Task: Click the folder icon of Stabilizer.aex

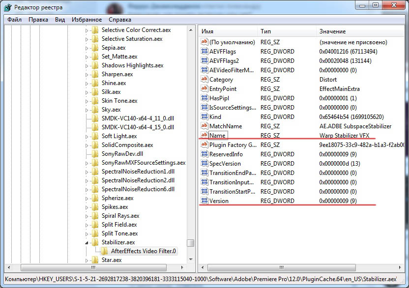Action: click(95, 242)
